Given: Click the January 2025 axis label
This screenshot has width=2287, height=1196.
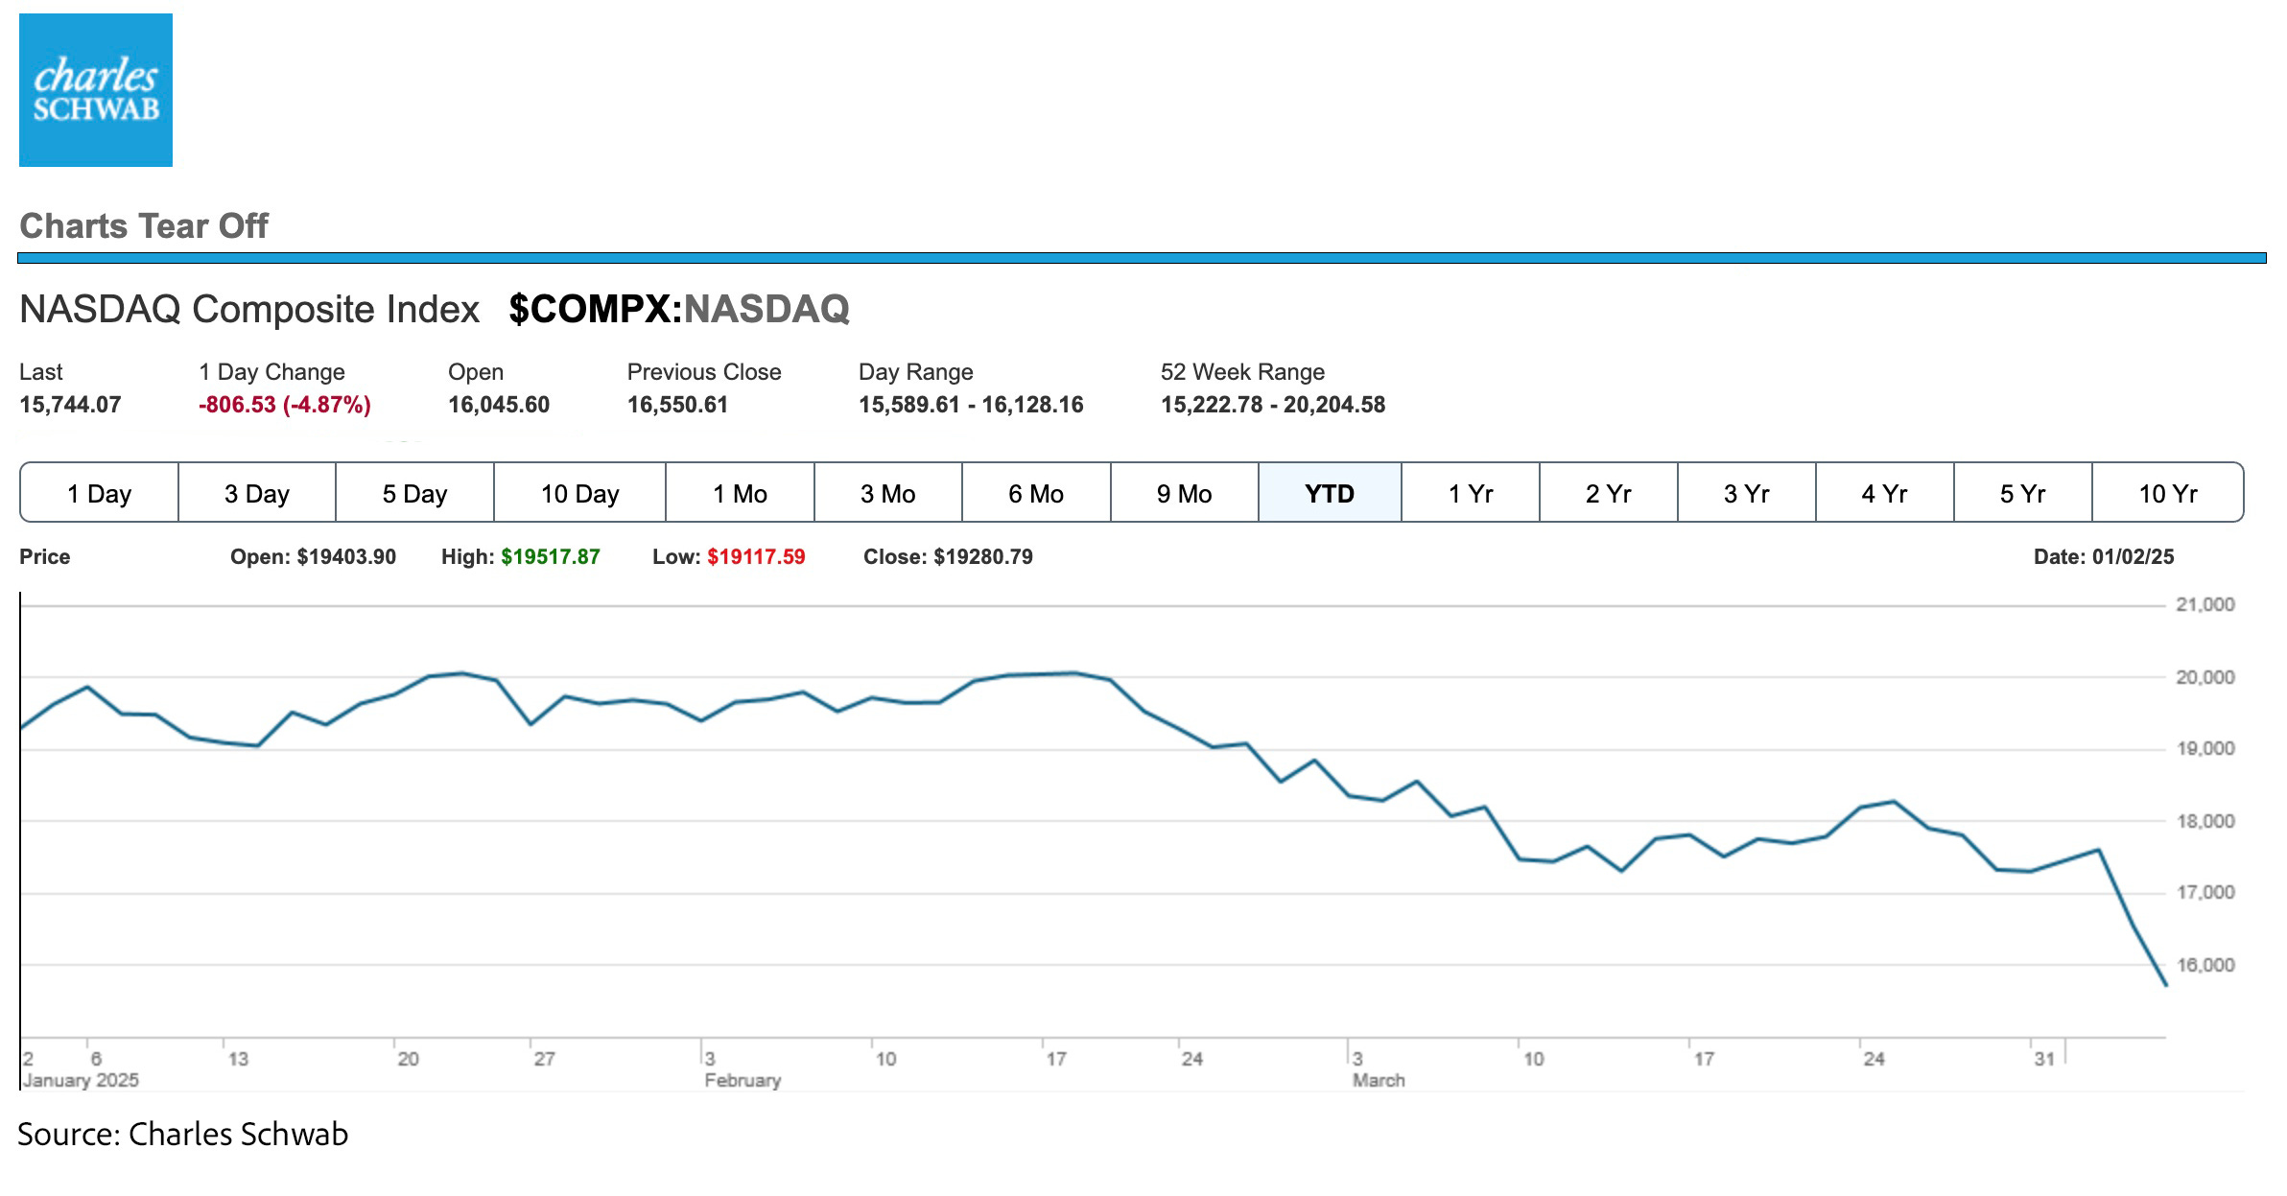Looking at the screenshot, I should tap(81, 1080).
